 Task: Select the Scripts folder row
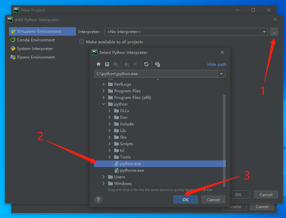coord(160,144)
